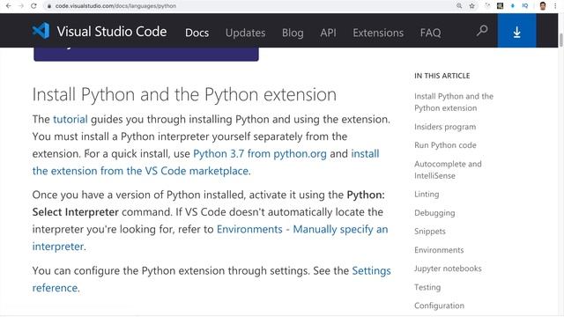Image resolution: width=564 pixels, height=317 pixels.
Task: Open Environments - Manually specify an interpreter link
Action: (302, 229)
